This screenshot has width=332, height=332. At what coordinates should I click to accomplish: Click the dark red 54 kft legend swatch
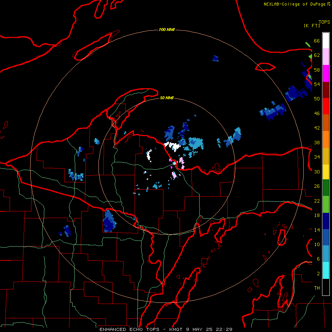point(326,90)
